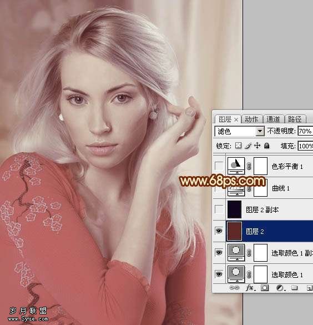Open the 动作 tab

click(252, 119)
